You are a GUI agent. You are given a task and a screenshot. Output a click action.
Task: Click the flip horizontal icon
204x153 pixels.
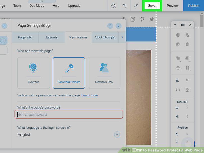tap(178, 90)
